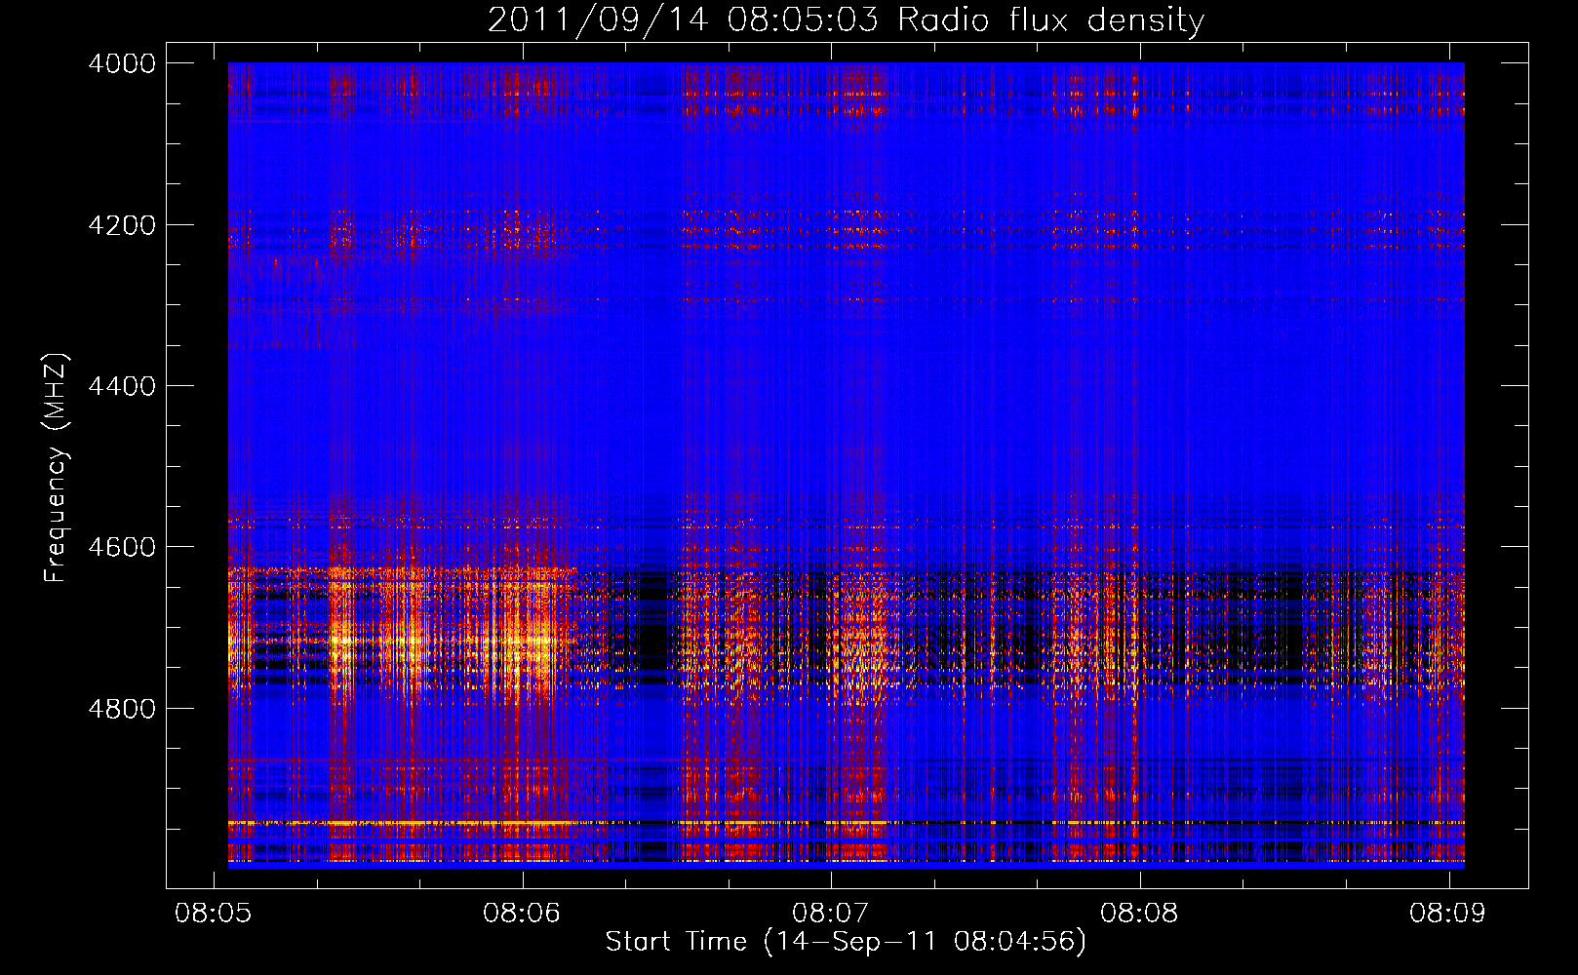Click the 4800 frequency axis label
Viewport: 1578px width, 975px height.
pos(122,709)
